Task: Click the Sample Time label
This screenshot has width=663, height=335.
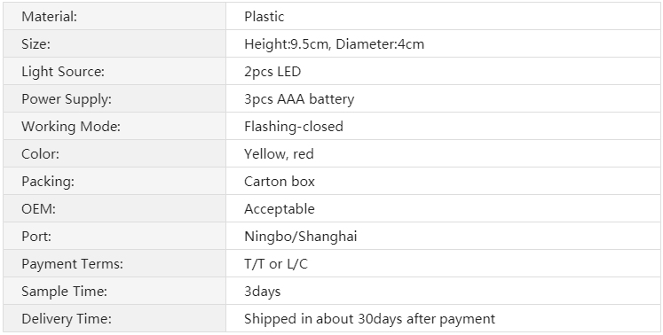Action: pos(64,291)
